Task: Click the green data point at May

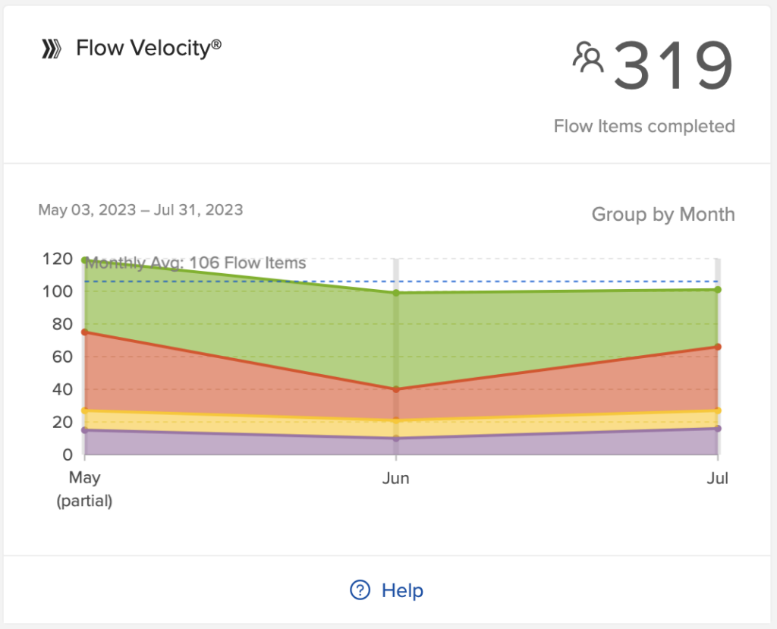Action: (x=84, y=260)
